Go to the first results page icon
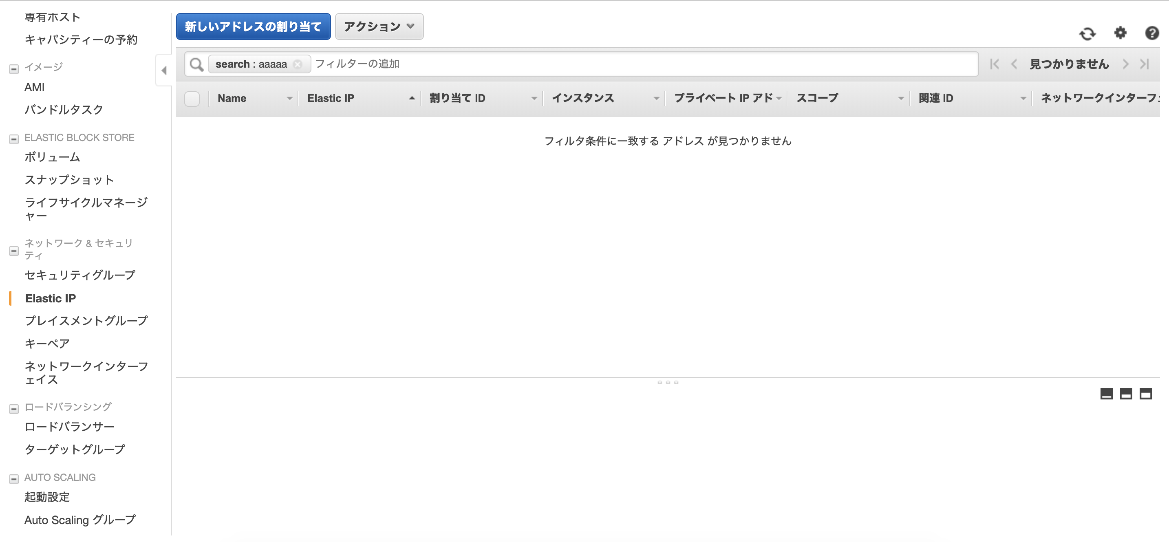Screen dimensions: 1169x542 click(x=994, y=64)
